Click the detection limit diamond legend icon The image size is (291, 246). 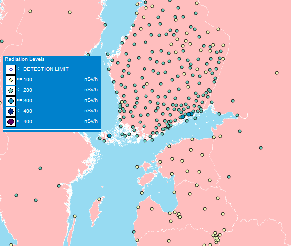pos(11,70)
